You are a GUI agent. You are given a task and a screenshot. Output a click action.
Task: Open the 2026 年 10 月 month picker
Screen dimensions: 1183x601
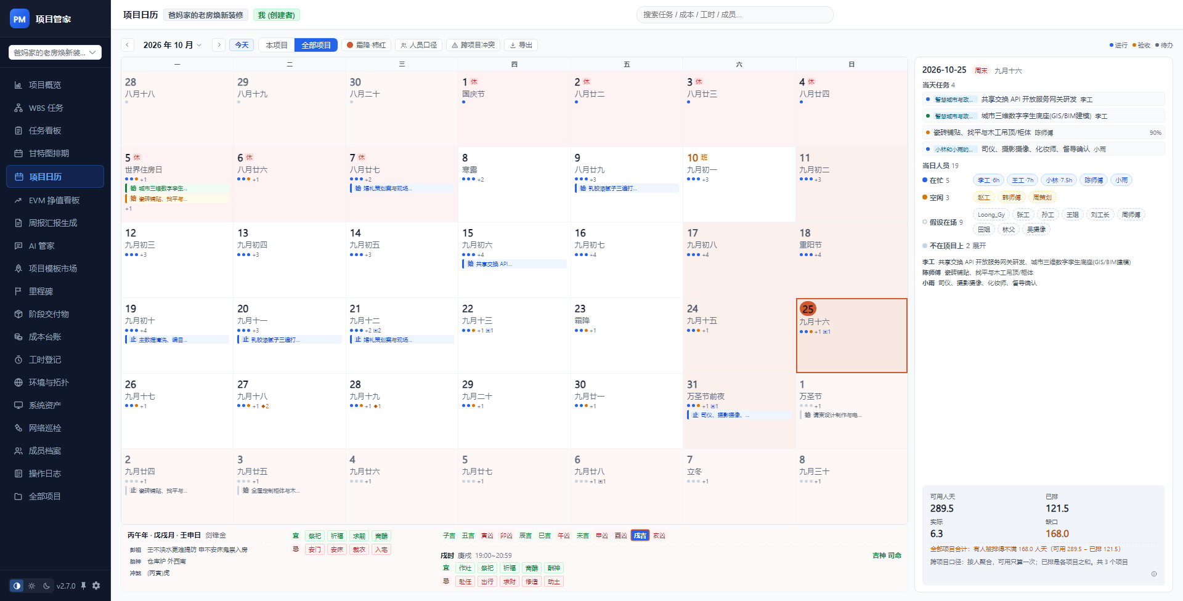[x=173, y=45]
